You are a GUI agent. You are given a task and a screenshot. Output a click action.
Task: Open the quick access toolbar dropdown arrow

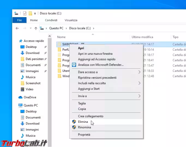[x=35, y=13]
